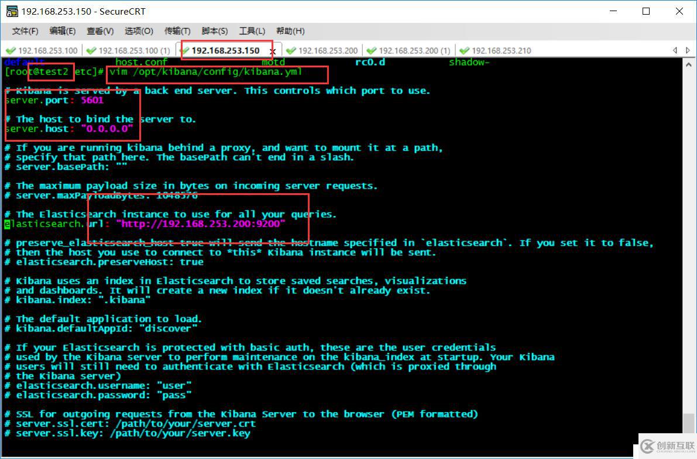Click the terminal scrollbar thumb

[689, 423]
